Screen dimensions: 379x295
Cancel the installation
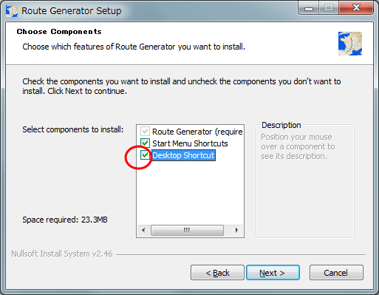[x=336, y=273]
